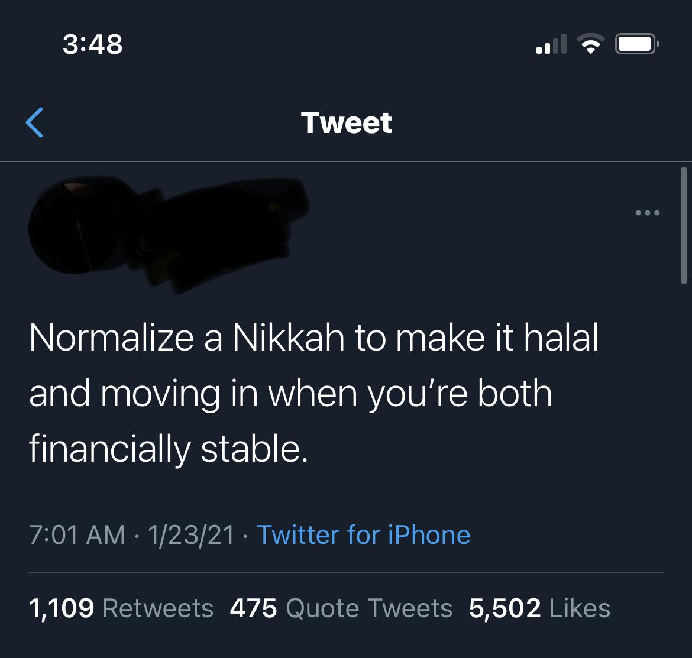This screenshot has height=658, width=692.
Task: Tap the Wi-Fi status icon
Action: click(x=590, y=44)
